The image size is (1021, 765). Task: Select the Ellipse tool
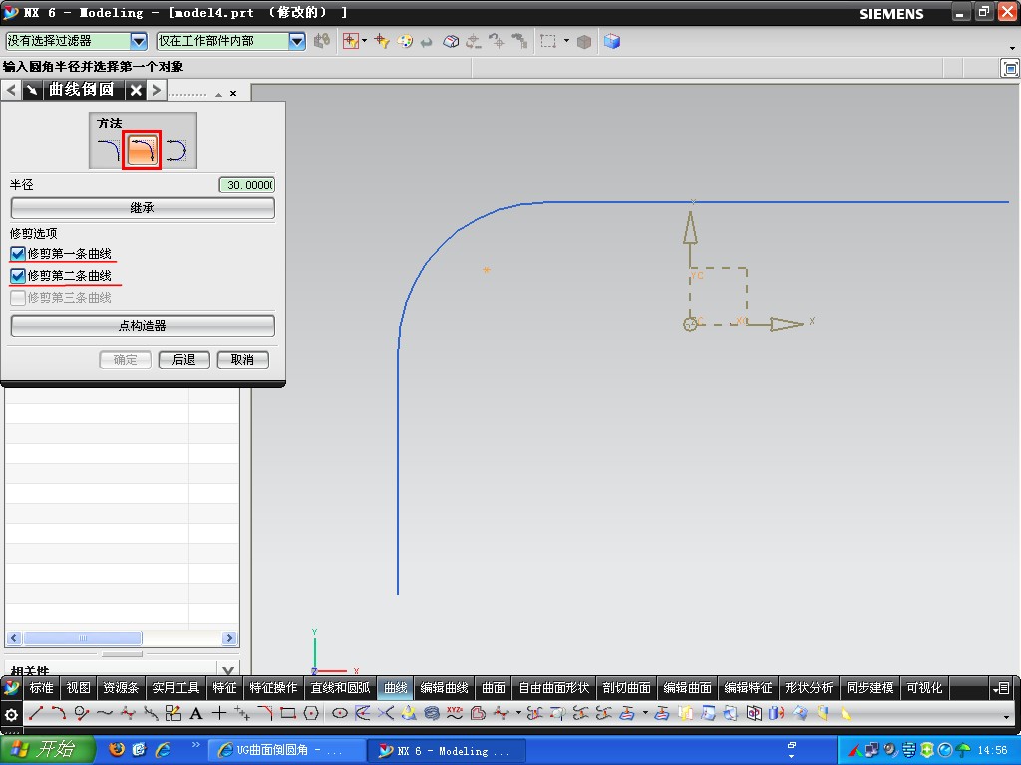[x=339, y=713]
